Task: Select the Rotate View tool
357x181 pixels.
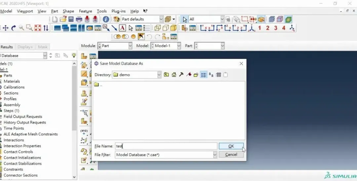Action: tap(14, 28)
